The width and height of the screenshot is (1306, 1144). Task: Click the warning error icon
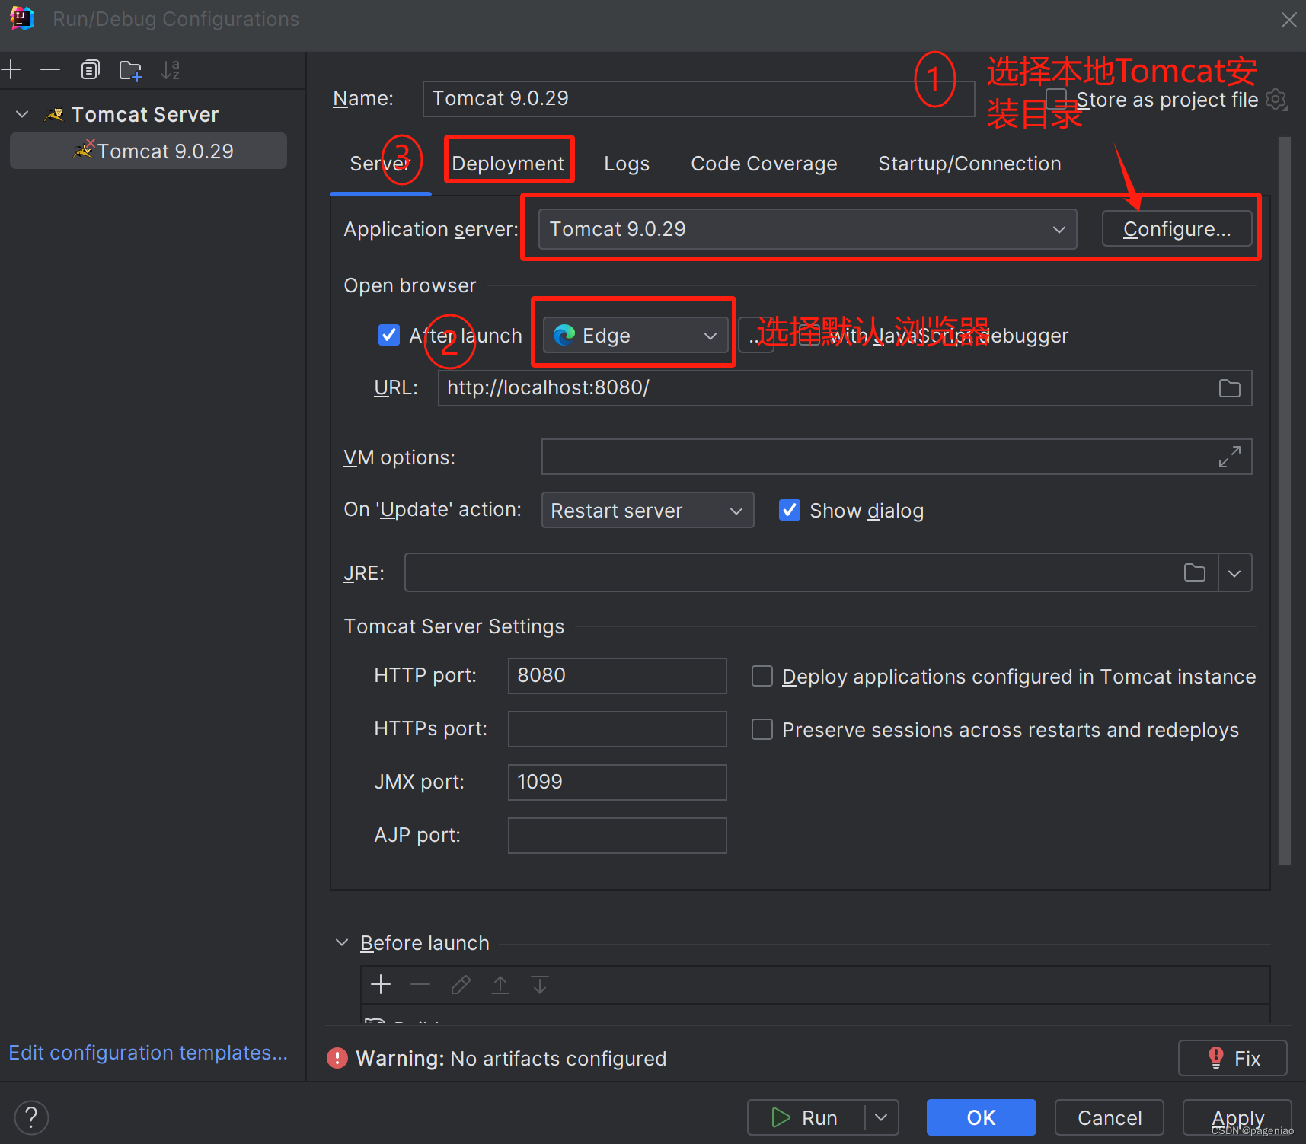tap(337, 1058)
